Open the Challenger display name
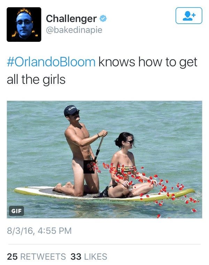The height and width of the screenshot is (265, 209). 71,18
